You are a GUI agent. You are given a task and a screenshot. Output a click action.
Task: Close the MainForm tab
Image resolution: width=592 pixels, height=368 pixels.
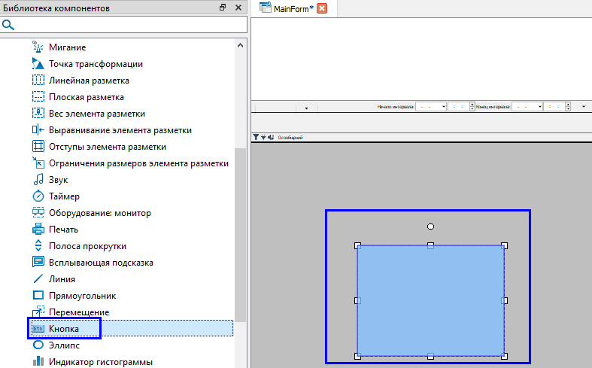click(x=322, y=8)
